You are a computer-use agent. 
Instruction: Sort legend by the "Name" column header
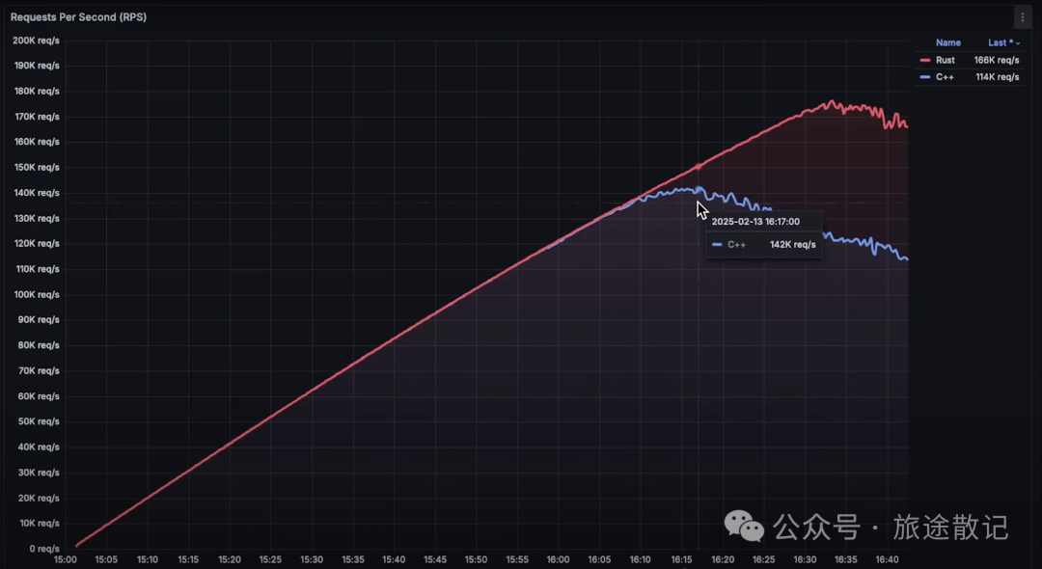[x=948, y=42]
